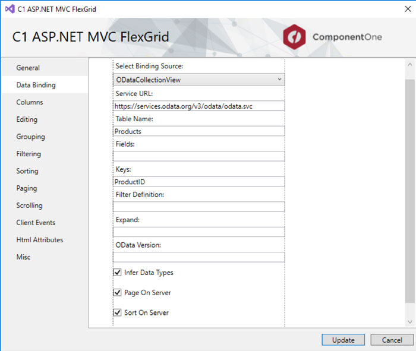
Task: Click into the Service URL field
Action: click(199, 106)
